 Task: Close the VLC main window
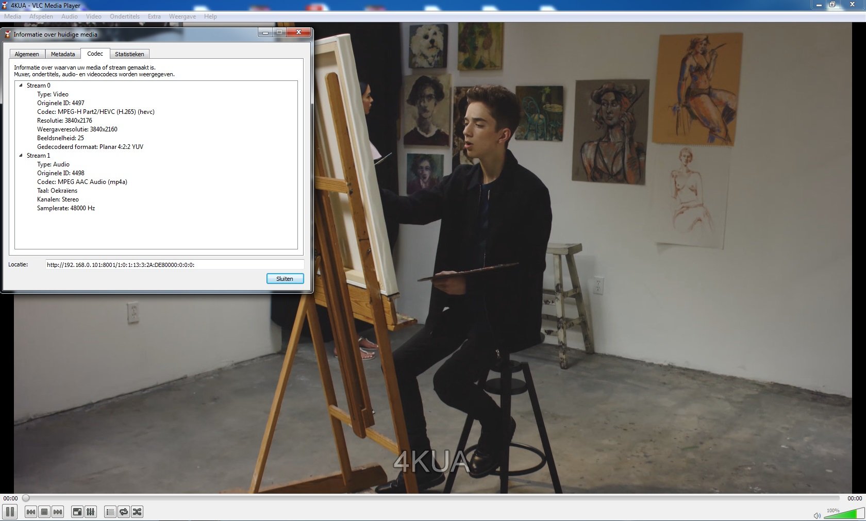(852, 5)
